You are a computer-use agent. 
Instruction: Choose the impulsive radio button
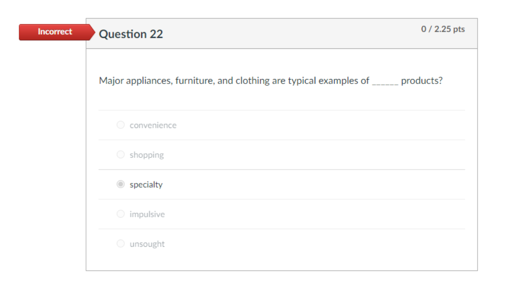click(120, 214)
